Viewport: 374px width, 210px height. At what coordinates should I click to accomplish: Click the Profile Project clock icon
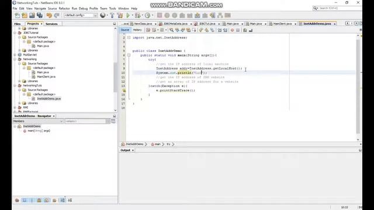click(147, 16)
